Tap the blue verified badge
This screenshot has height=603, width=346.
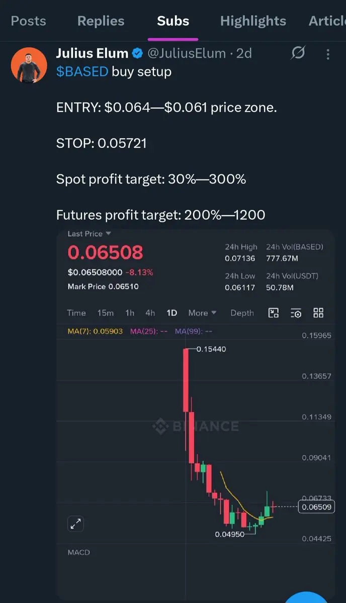pos(137,53)
